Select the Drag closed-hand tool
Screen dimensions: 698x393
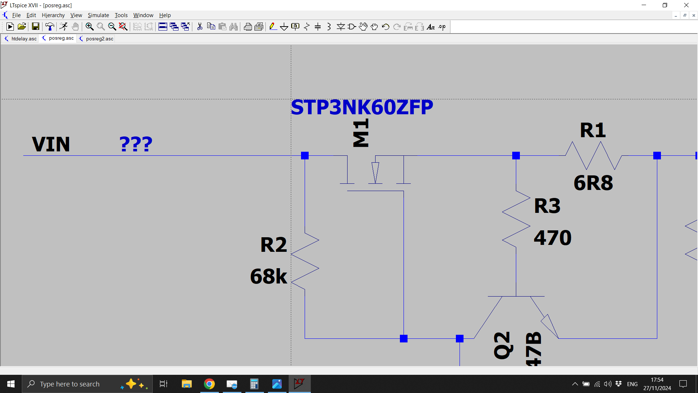(x=374, y=27)
